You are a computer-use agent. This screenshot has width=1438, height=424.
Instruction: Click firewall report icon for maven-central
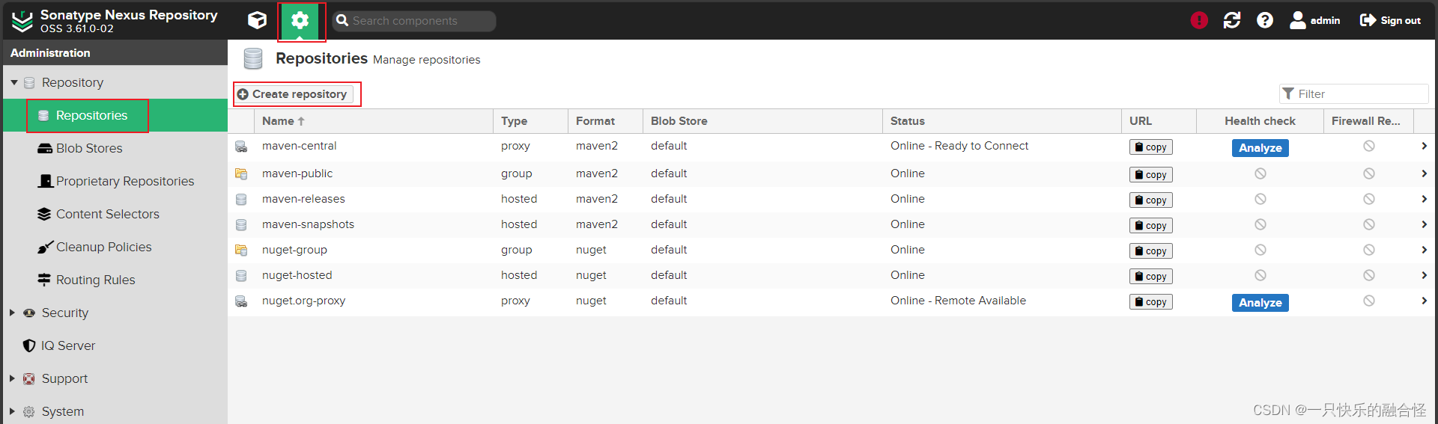tap(1369, 146)
